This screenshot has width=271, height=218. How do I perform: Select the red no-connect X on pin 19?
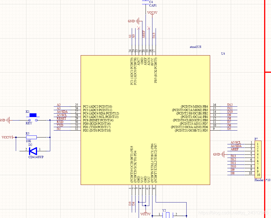pyautogui.click(x=149, y=28)
